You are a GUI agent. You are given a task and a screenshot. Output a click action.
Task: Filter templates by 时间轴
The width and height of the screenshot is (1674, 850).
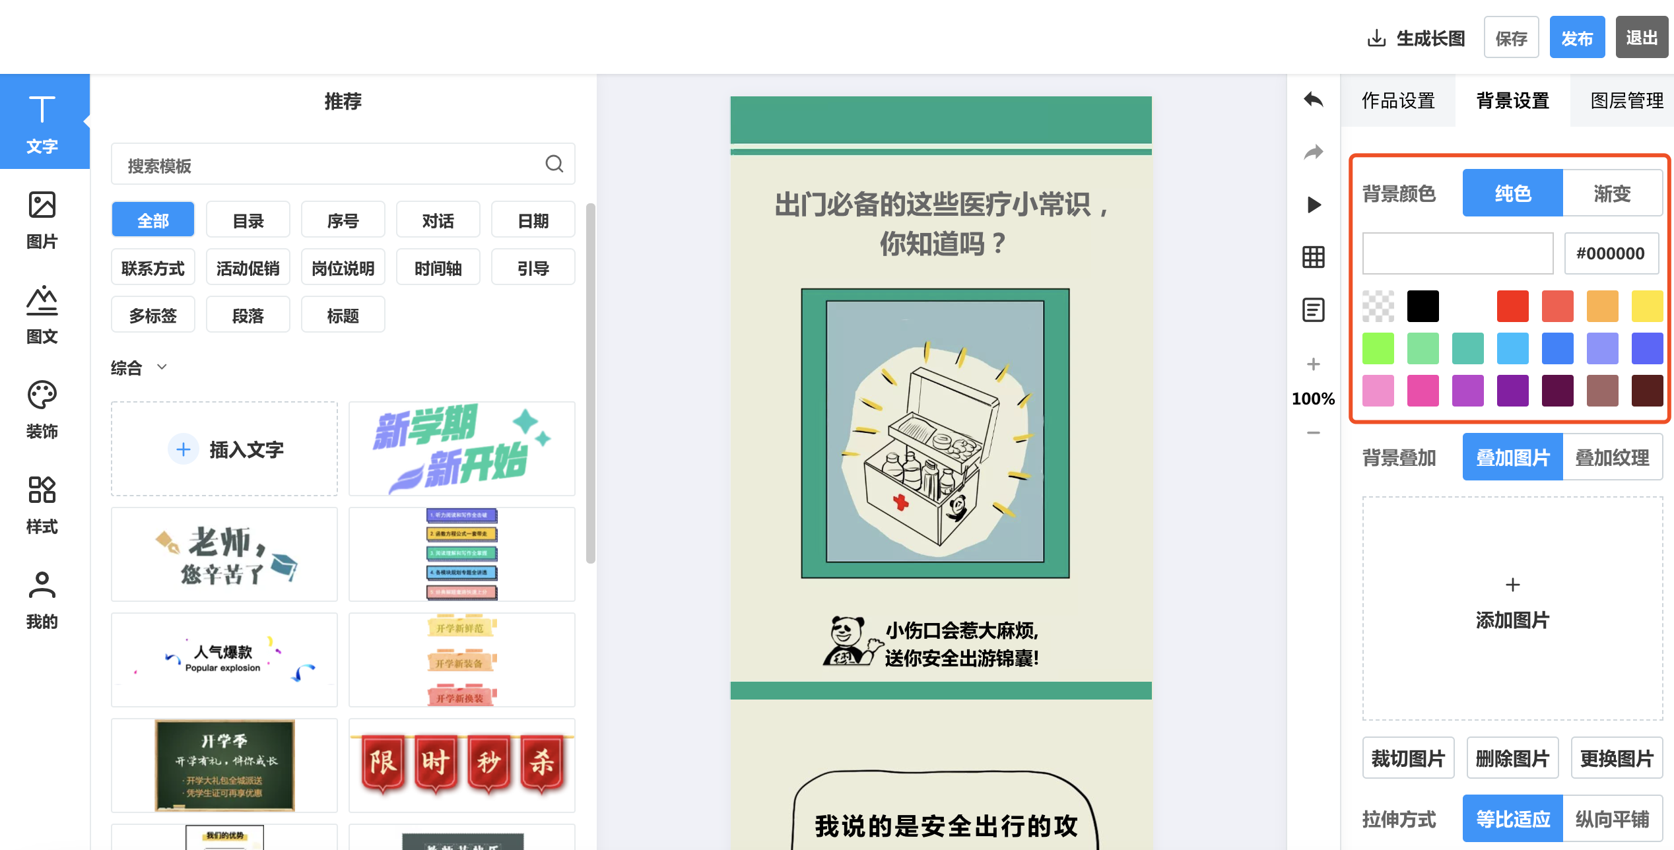pos(438,267)
